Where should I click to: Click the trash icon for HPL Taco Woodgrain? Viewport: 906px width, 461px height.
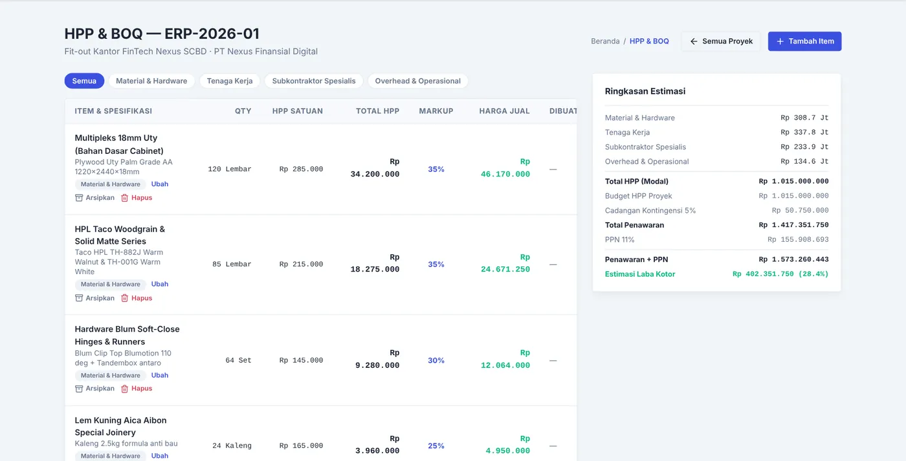(125, 298)
